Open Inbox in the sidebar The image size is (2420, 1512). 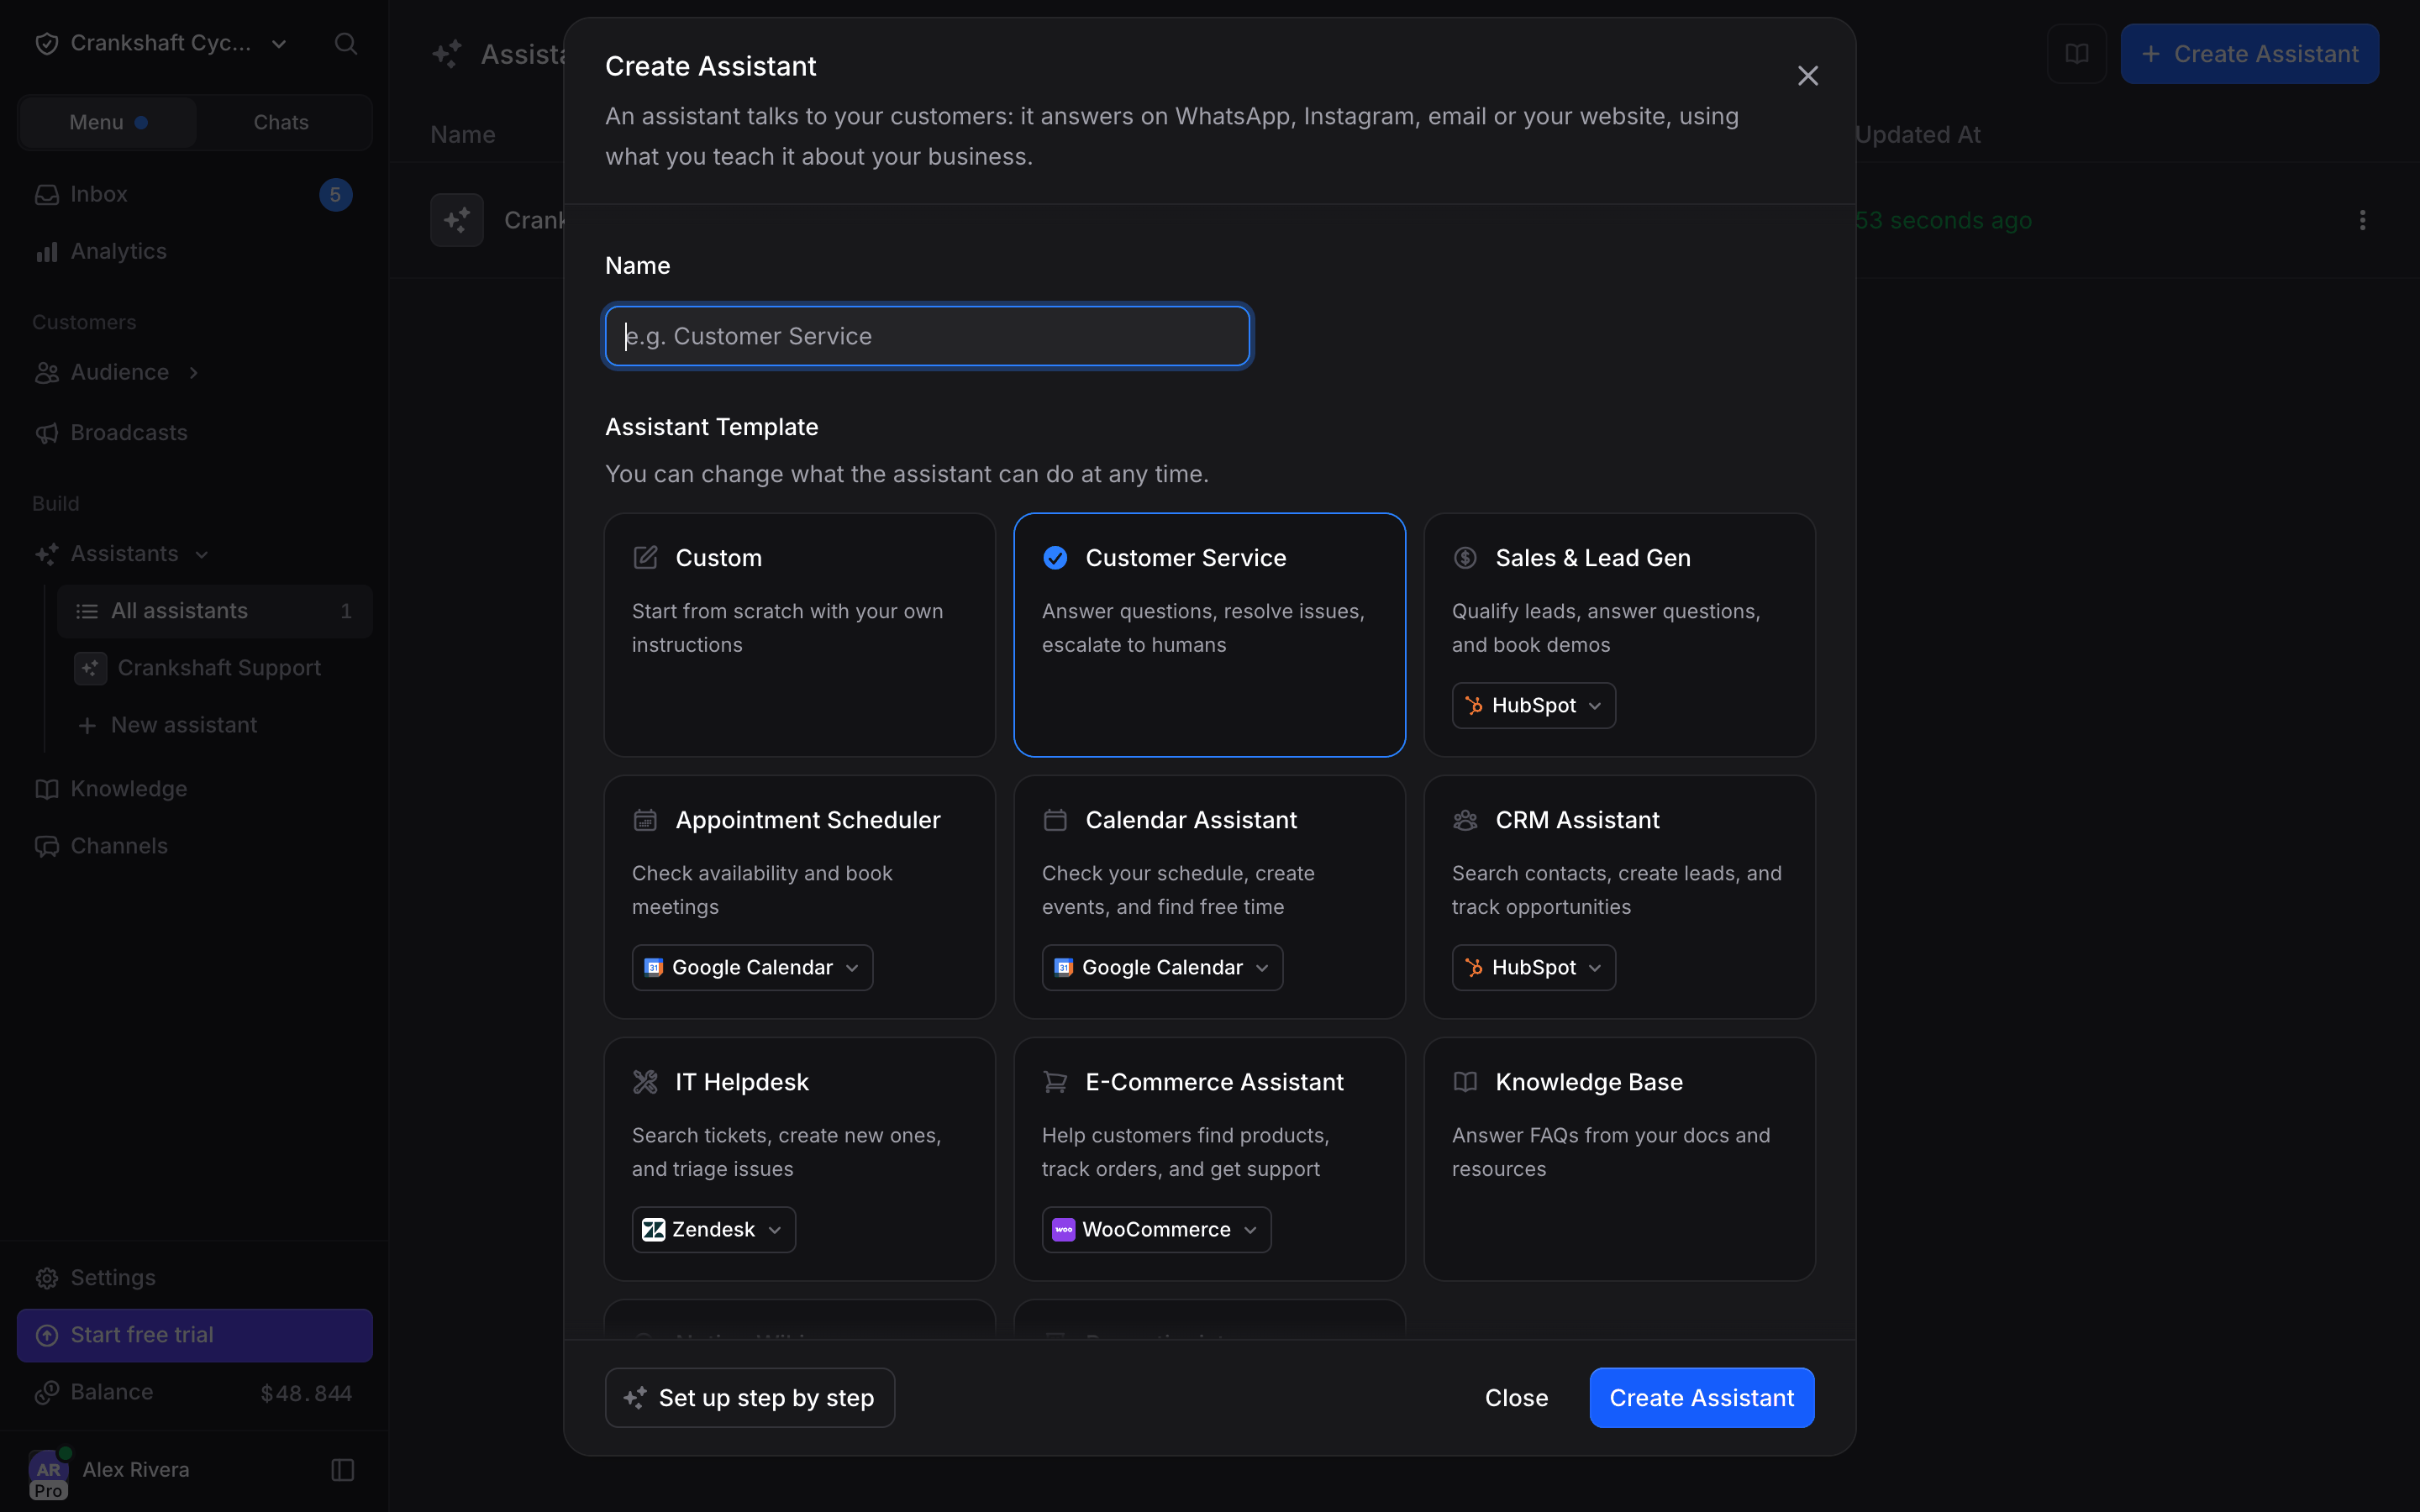click(x=195, y=194)
